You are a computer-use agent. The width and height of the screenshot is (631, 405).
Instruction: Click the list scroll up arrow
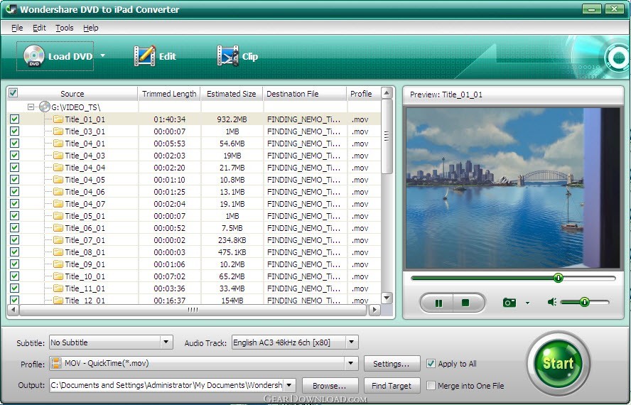[387, 93]
